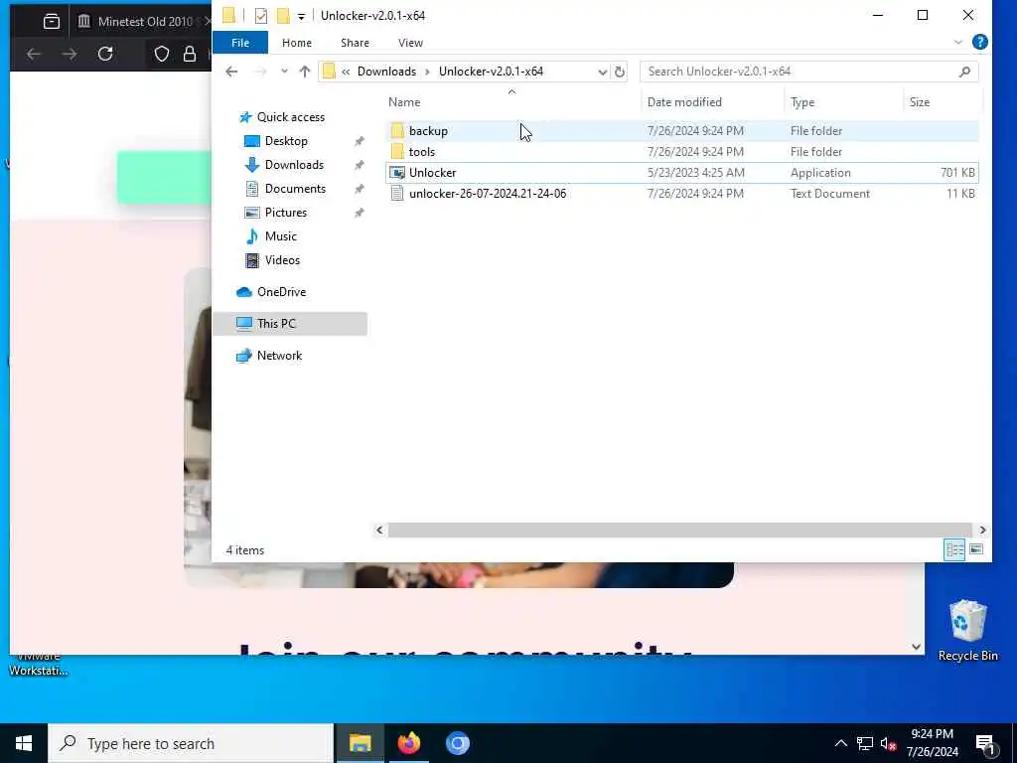Click the horizontal scrollbar thumb
The image size is (1017, 763).
coord(679,531)
